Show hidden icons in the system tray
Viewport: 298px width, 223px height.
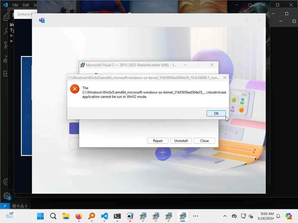[x=225, y=216]
